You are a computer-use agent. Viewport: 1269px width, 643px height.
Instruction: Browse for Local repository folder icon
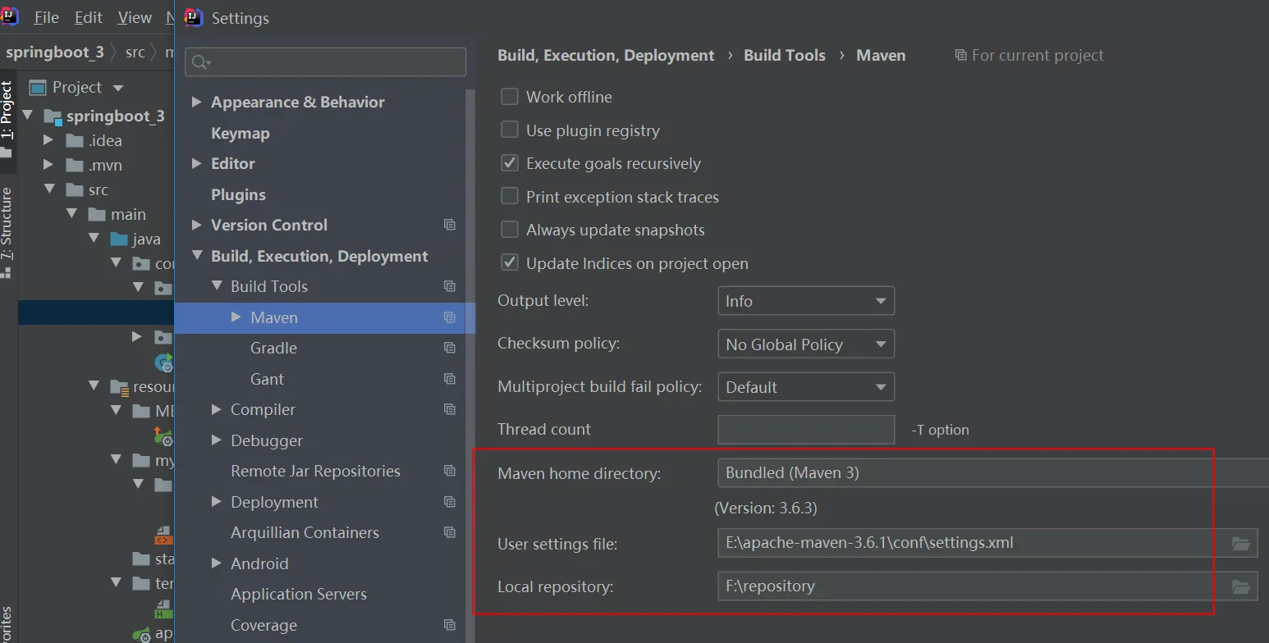click(1240, 586)
